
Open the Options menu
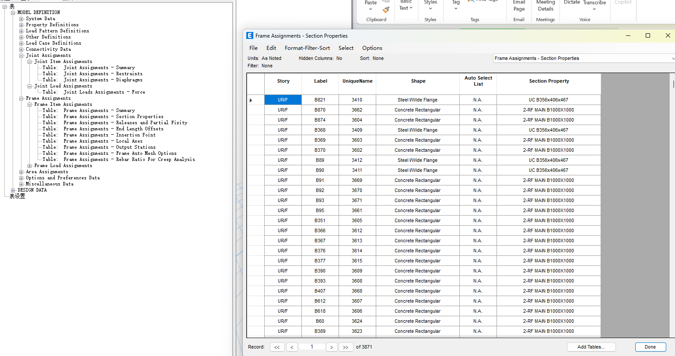pos(372,48)
